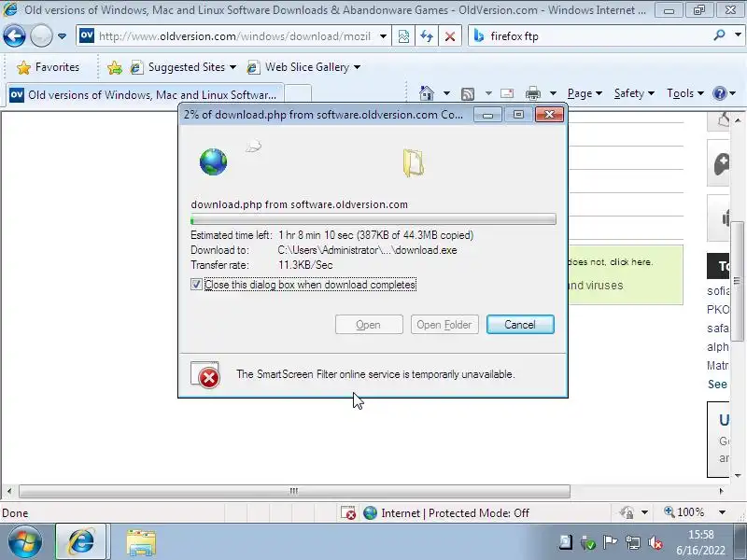Open a new blank tab
The image size is (747, 560).
298,94
